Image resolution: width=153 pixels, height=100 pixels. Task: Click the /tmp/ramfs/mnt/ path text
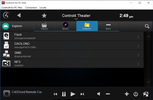click(x=23, y=57)
